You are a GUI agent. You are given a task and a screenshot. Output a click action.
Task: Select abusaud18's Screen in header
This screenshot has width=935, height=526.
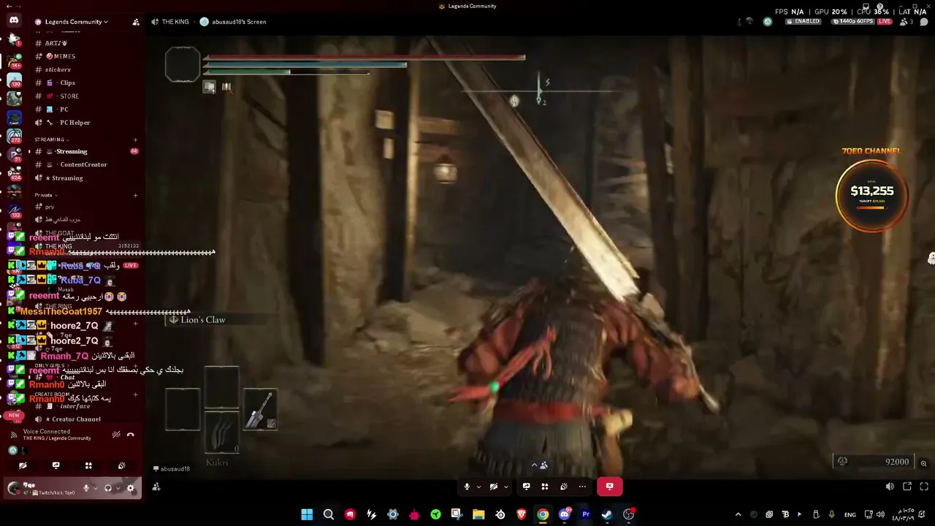point(233,22)
